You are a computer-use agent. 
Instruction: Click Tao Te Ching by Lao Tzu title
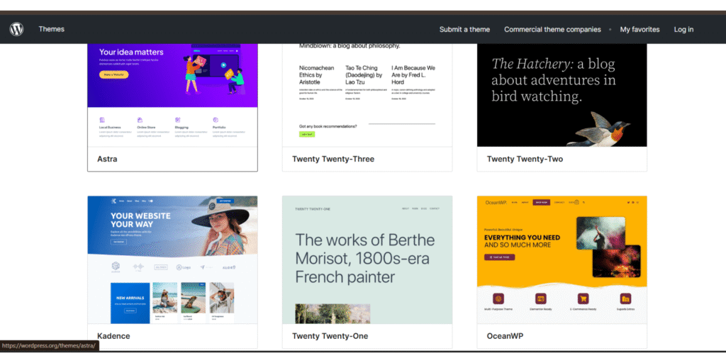tap(364, 74)
